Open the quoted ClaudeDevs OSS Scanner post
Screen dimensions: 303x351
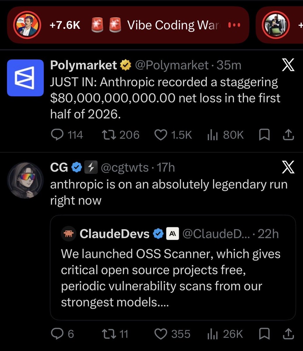pos(173,268)
